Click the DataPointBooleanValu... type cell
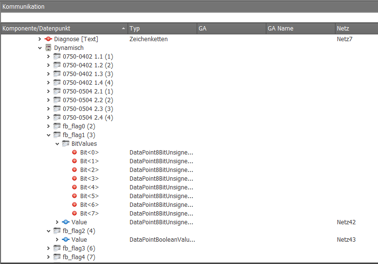 (x=162, y=239)
